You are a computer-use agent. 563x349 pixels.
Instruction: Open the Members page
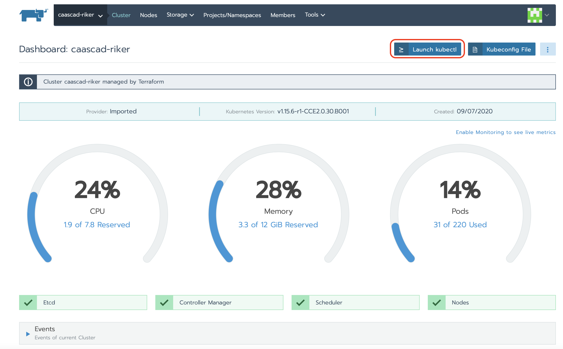pyautogui.click(x=283, y=15)
